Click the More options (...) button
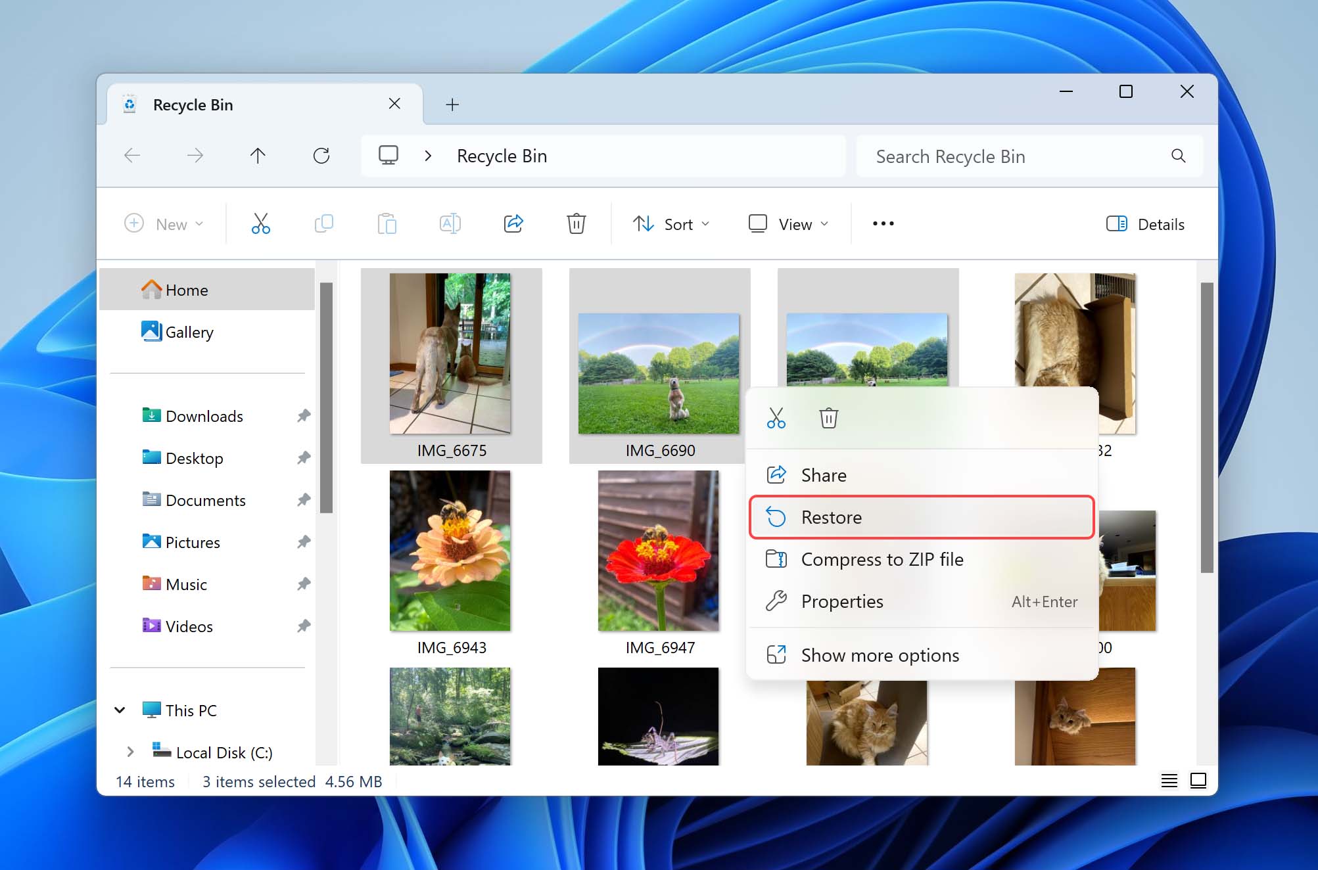Image resolution: width=1318 pixels, height=870 pixels. (882, 222)
